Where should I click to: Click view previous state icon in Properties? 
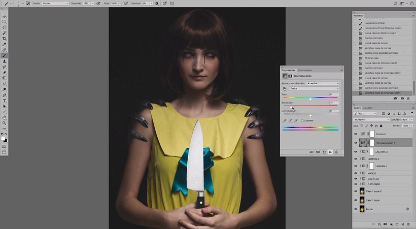pos(318,152)
